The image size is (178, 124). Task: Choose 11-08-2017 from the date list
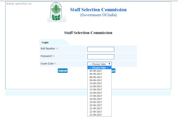(100, 86)
